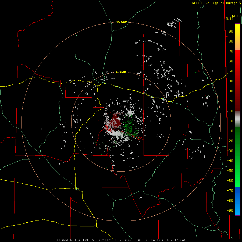
Task: Click the -60 value on the velocity scale
Action: coord(230,181)
